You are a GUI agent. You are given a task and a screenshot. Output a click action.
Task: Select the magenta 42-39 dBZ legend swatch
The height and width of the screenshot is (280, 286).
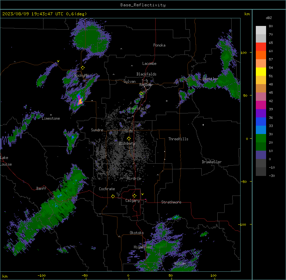[x=261, y=105]
